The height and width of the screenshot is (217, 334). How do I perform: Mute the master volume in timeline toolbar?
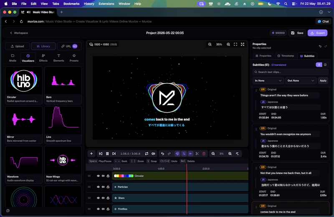point(153,154)
